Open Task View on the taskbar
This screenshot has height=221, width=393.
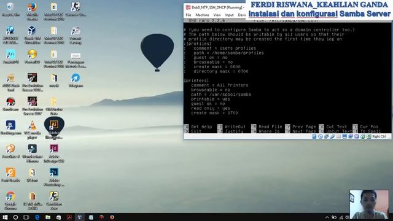26,217
